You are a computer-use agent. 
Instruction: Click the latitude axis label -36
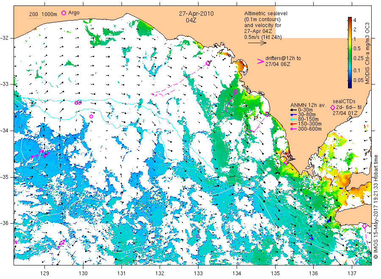[x=4, y=223]
